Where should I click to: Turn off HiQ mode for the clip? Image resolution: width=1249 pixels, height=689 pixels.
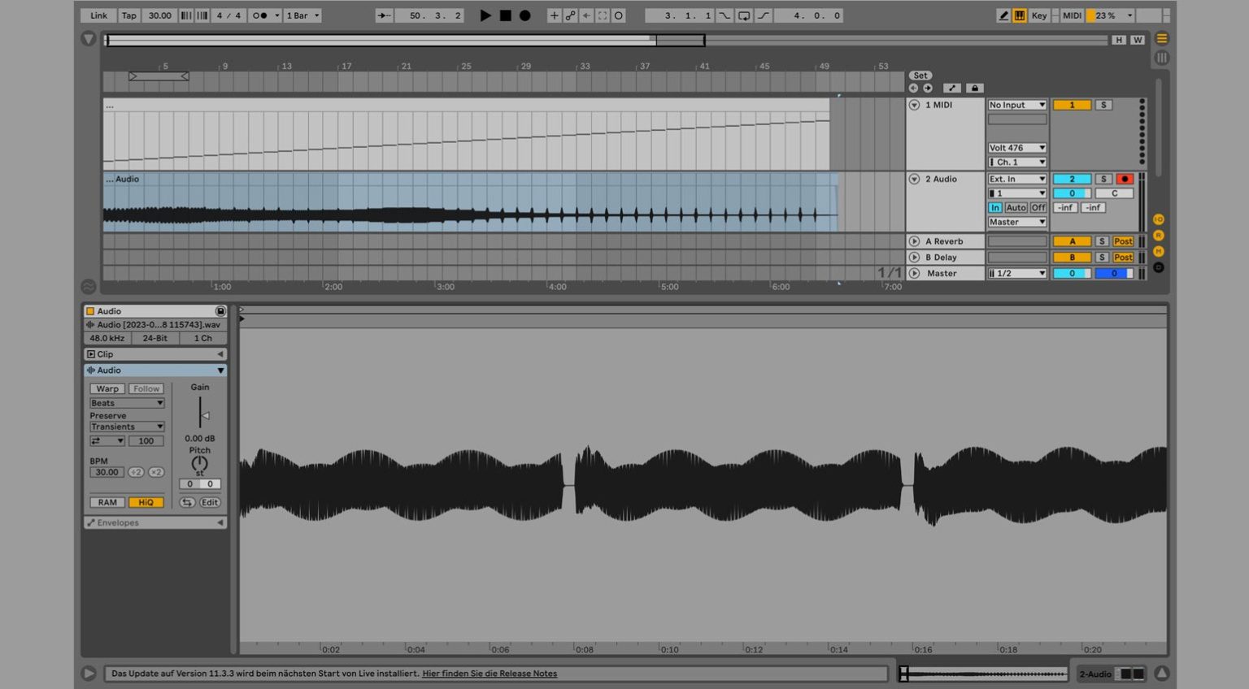click(145, 502)
